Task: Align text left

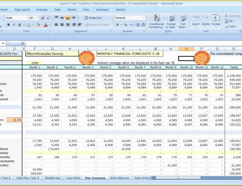Action: (56, 25)
